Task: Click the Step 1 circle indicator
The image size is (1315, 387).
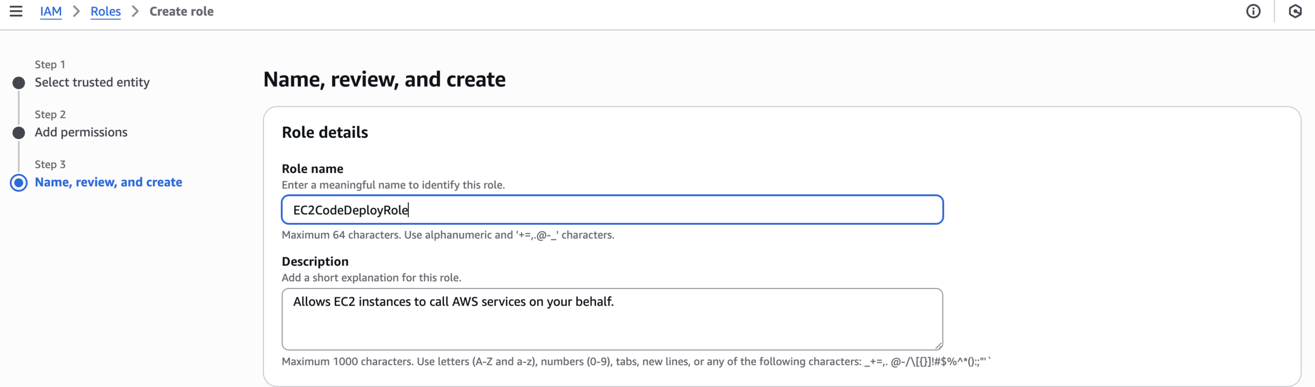Action: coord(19,83)
